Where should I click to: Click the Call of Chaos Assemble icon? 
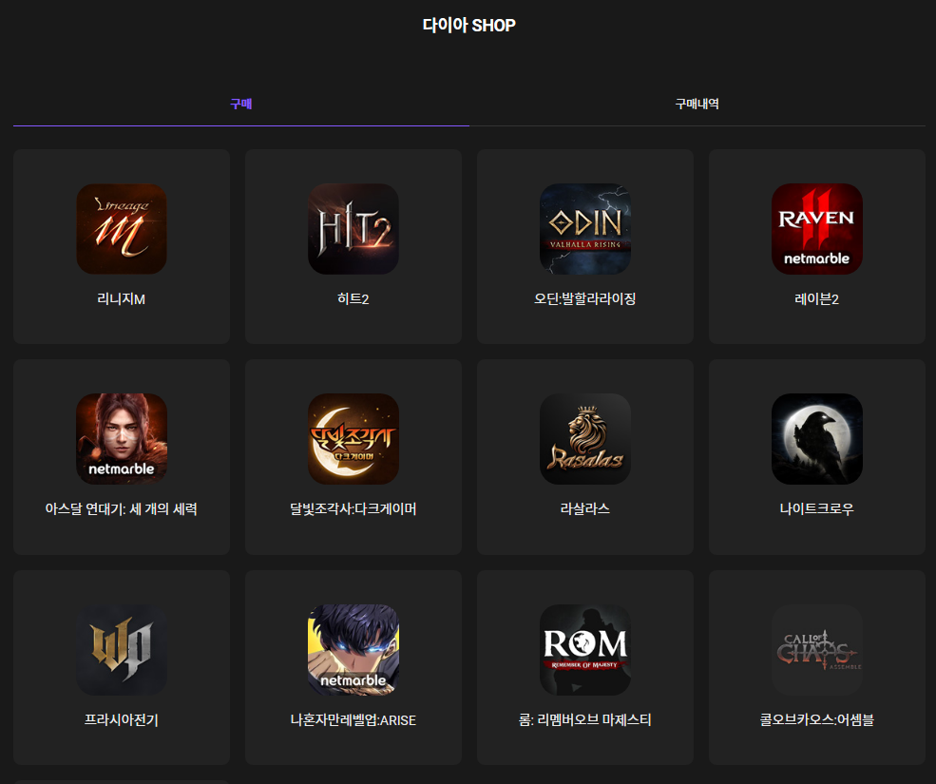816,650
